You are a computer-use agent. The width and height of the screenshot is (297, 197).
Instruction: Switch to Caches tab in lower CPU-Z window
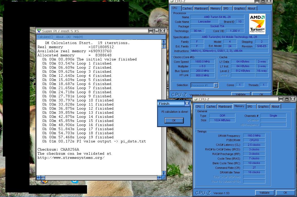[x=211, y=107]
